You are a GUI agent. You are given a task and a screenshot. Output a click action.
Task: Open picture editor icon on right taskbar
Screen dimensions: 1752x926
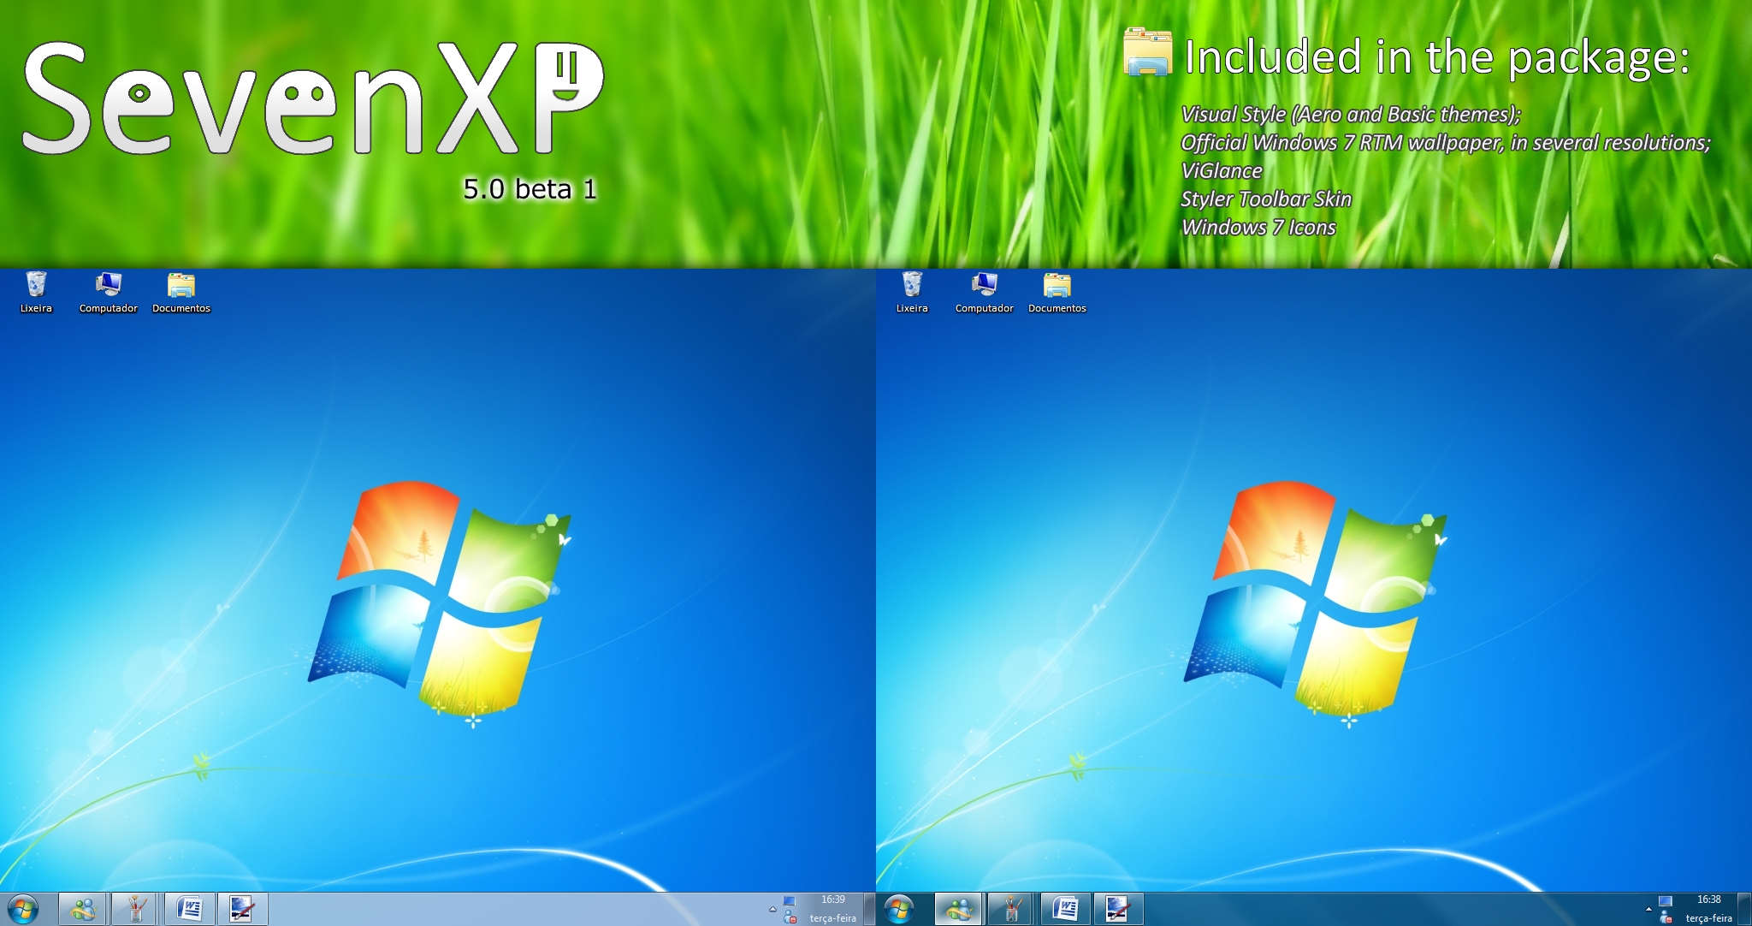tap(1118, 909)
